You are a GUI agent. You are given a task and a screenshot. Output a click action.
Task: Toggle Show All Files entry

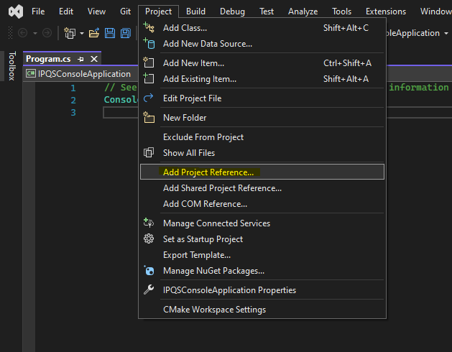[262, 153]
